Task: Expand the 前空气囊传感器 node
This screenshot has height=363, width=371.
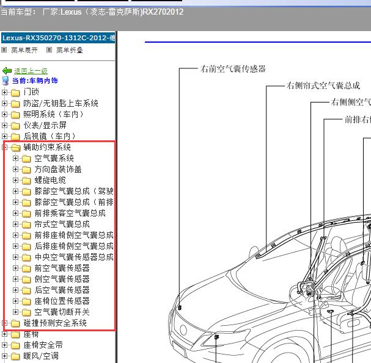Action: tap(15, 268)
